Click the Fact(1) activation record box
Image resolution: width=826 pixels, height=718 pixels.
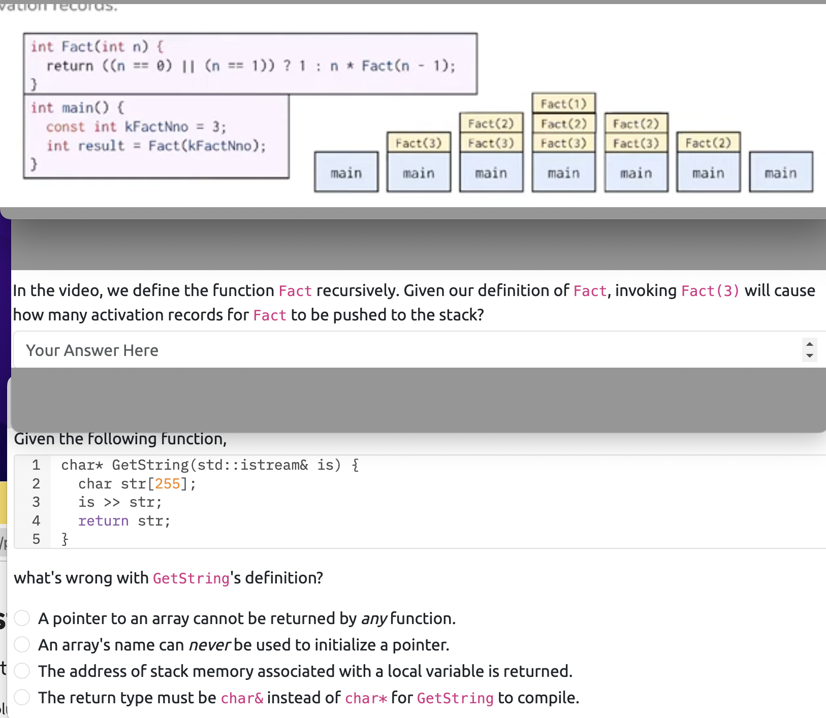pyautogui.click(x=563, y=103)
